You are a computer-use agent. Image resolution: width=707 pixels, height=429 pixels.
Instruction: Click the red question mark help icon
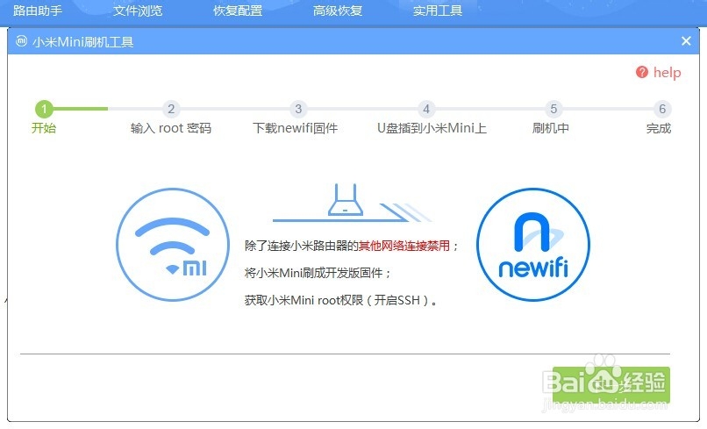[642, 72]
